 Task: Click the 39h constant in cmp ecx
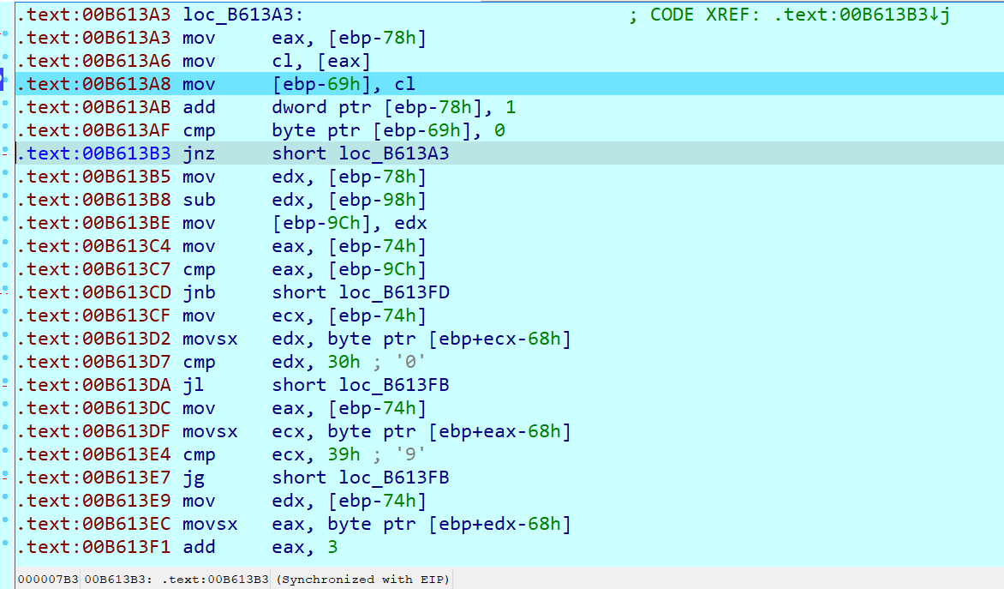point(344,454)
